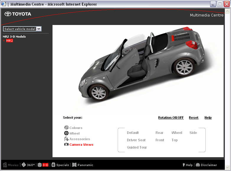Screen dimensions: 231x171
Task: Open the underlined Help link above camera views
Action: 208,118
